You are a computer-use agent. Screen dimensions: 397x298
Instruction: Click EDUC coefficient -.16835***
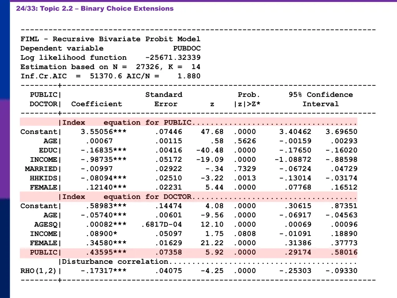tap(104, 150)
